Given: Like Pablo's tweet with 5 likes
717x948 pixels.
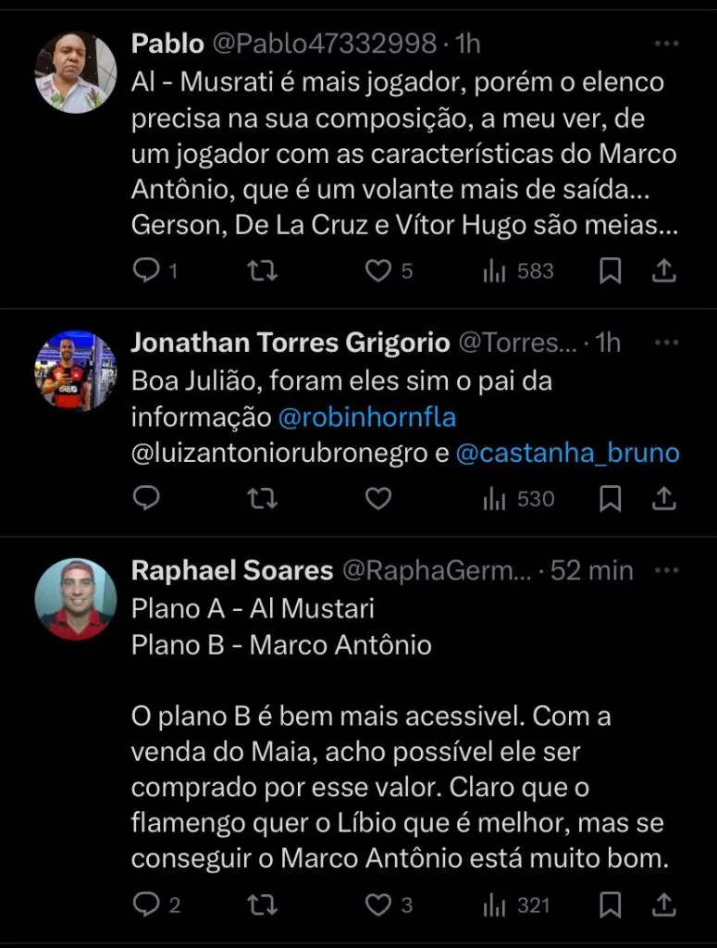Looking at the screenshot, I should coord(377,270).
